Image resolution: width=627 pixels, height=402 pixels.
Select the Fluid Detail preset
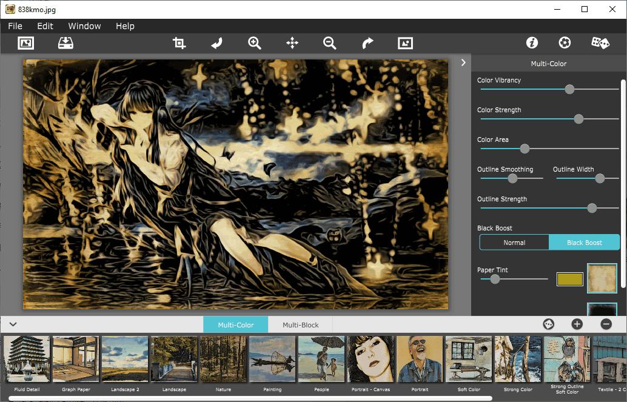pos(27,359)
